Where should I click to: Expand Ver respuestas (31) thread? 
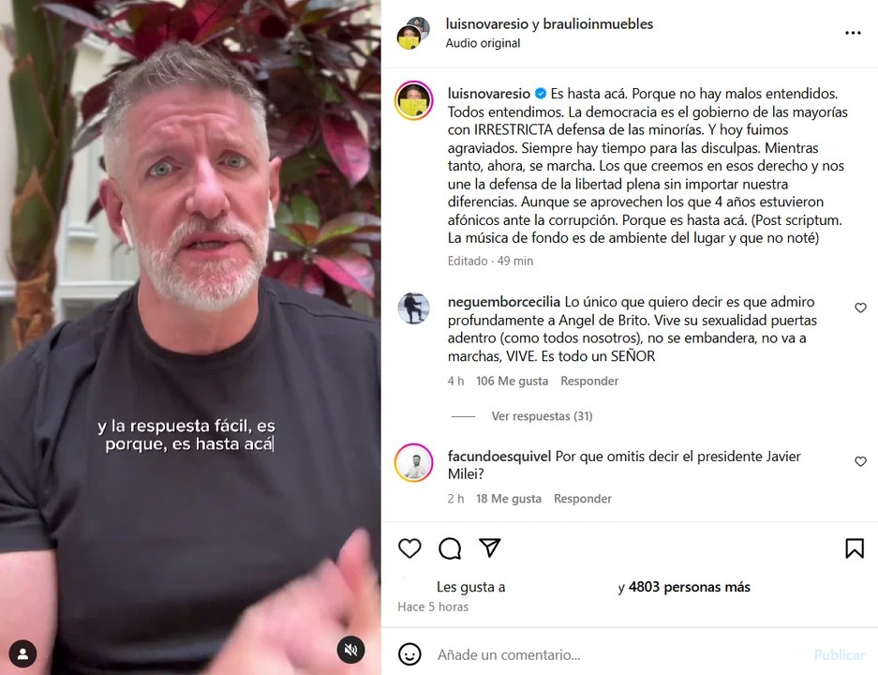542,416
